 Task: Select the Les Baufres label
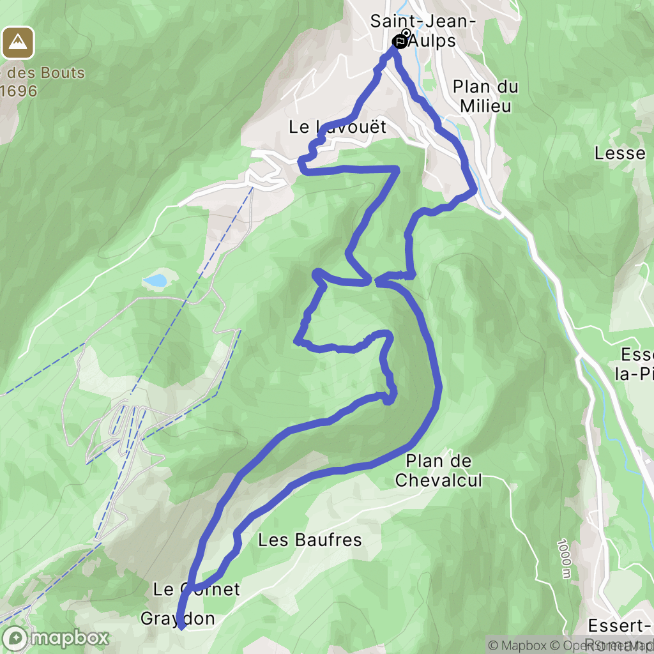coord(310,540)
